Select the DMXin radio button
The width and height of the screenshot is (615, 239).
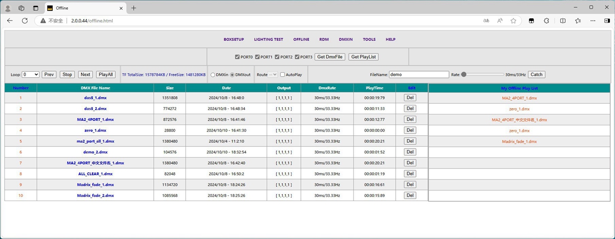click(213, 75)
